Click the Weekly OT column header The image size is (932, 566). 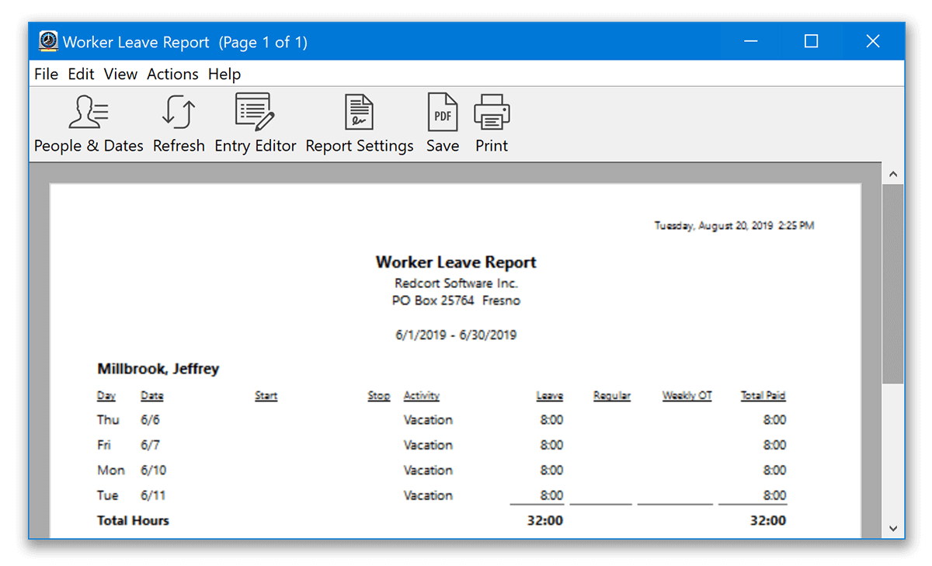(x=687, y=395)
